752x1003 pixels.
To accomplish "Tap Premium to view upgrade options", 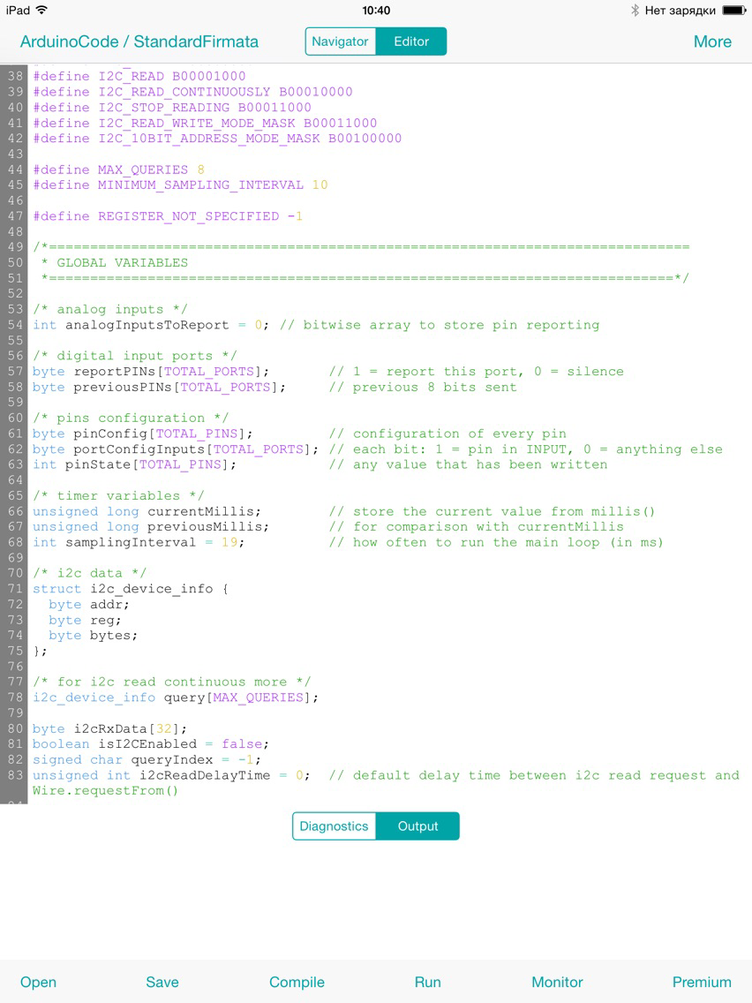I will tap(702, 982).
